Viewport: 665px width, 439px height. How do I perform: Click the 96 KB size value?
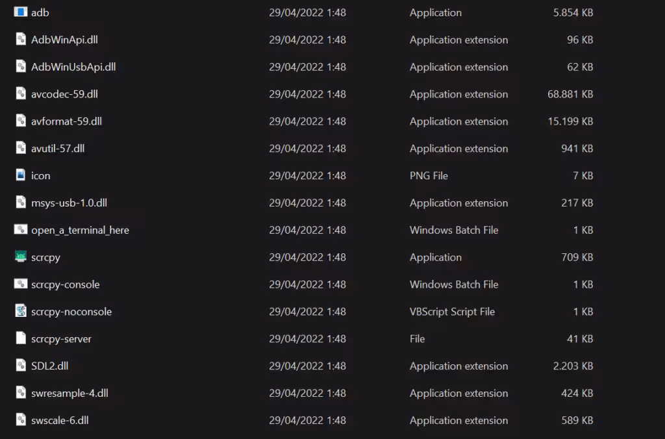point(580,40)
